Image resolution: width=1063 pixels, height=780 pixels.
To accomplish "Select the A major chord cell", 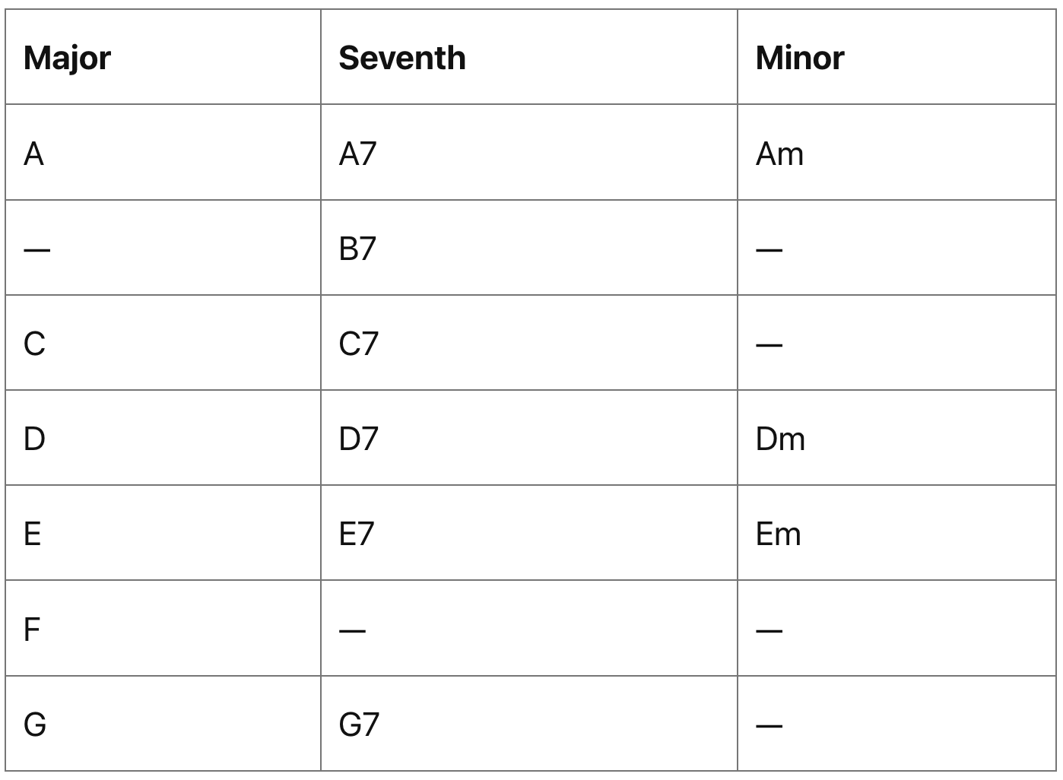I will coord(34,154).
